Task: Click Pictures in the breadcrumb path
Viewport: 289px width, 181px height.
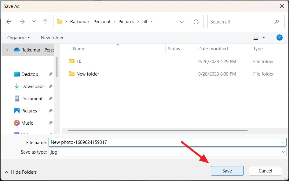Action: pos(126,22)
